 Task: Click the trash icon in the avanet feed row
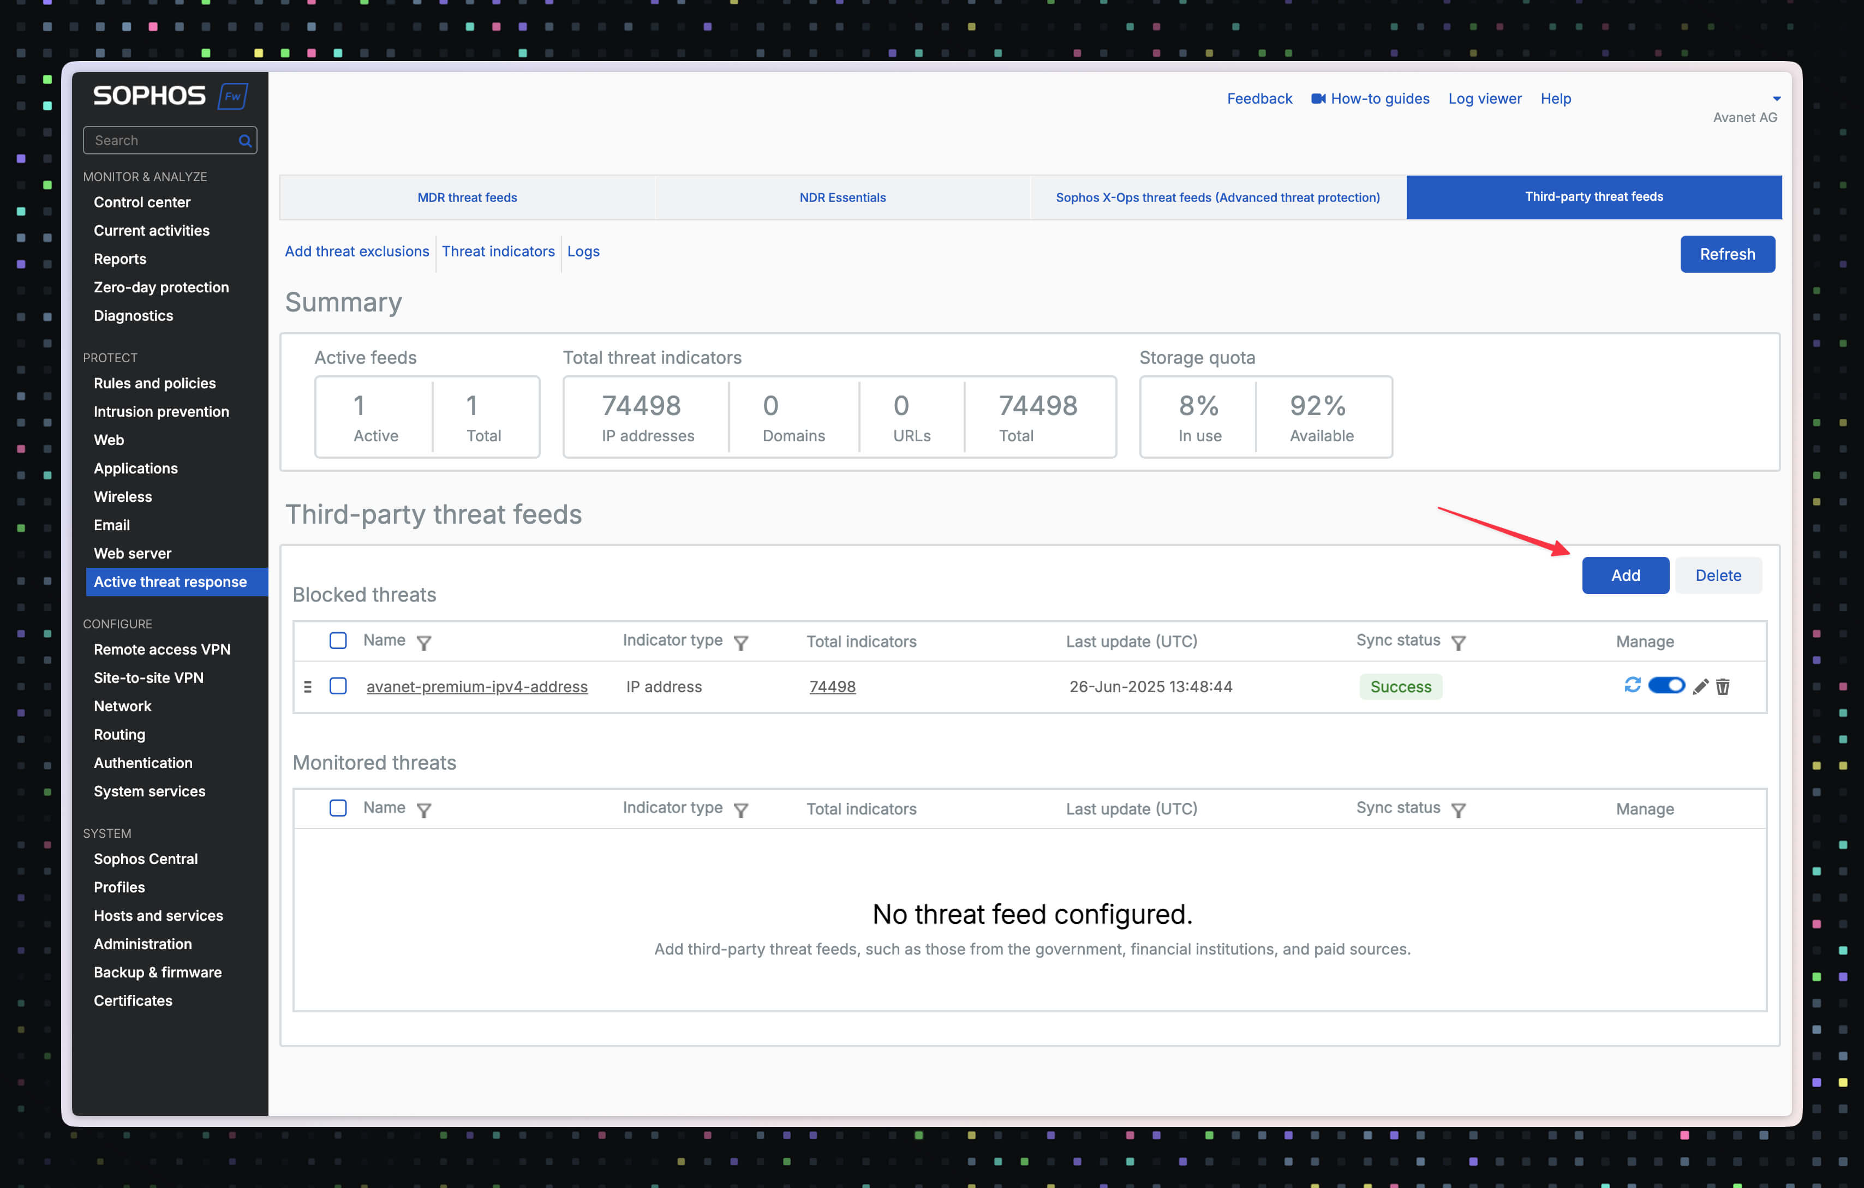1722,687
